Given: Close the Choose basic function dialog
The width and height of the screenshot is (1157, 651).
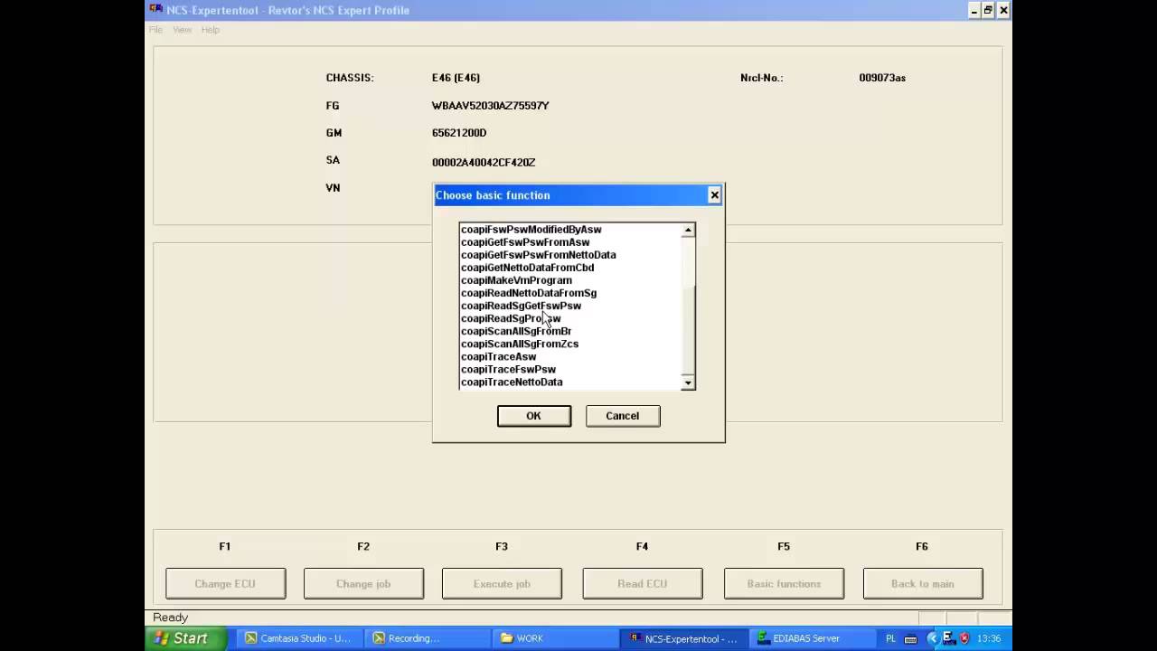Looking at the screenshot, I should (x=714, y=194).
